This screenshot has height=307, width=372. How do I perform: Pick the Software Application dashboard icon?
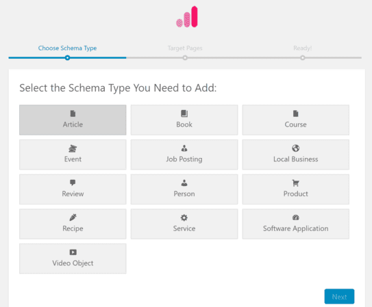(295, 217)
